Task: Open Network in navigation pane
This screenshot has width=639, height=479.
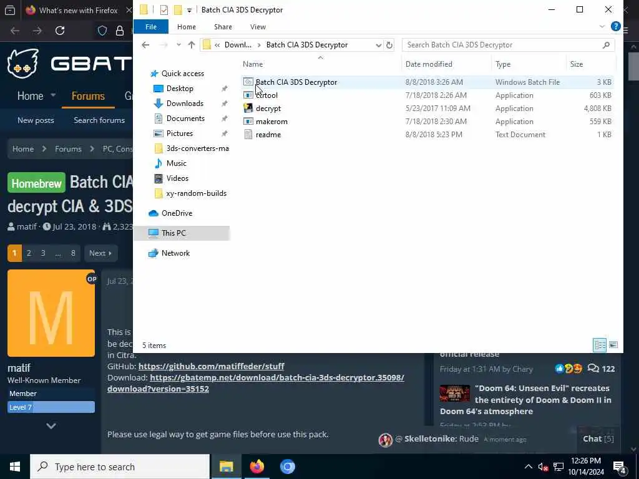Action: [175, 253]
